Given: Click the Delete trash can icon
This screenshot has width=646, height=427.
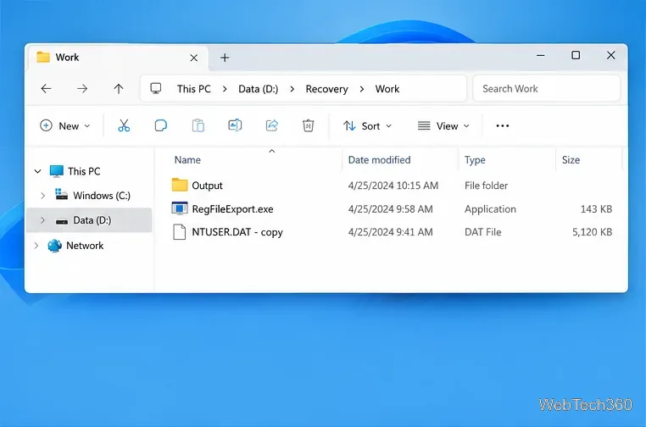Looking at the screenshot, I should coord(309,125).
